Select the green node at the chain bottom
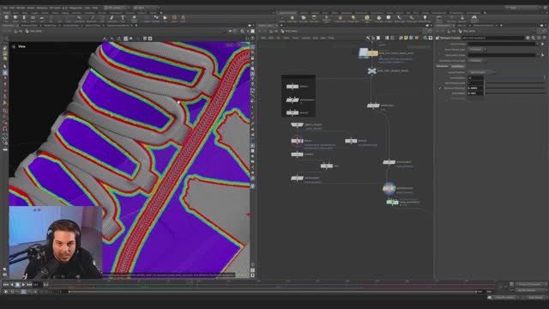The width and height of the screenshot is (549, 309). tap(392, 203)
